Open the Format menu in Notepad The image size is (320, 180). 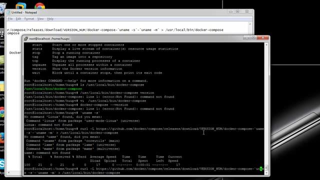click(x=29, y=19)
